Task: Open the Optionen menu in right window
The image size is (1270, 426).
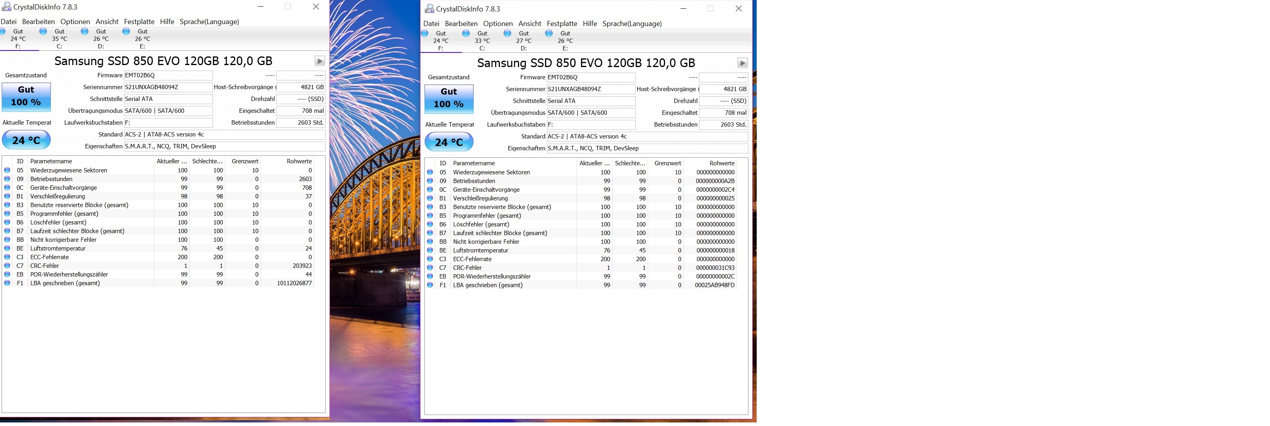Action: (497, 24)
